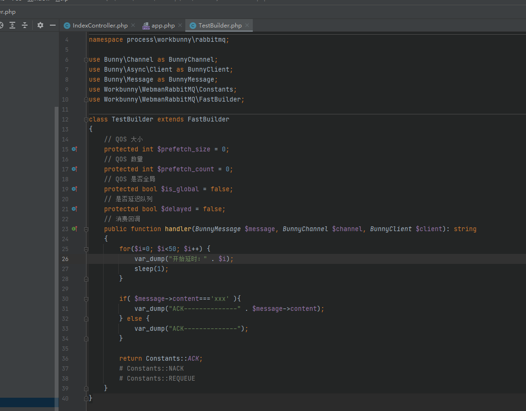The height and width of the screenshot is (411, 526).
Task: Close the IndexController.php tab
Action: pyautogui.click(x=133, y=25)
